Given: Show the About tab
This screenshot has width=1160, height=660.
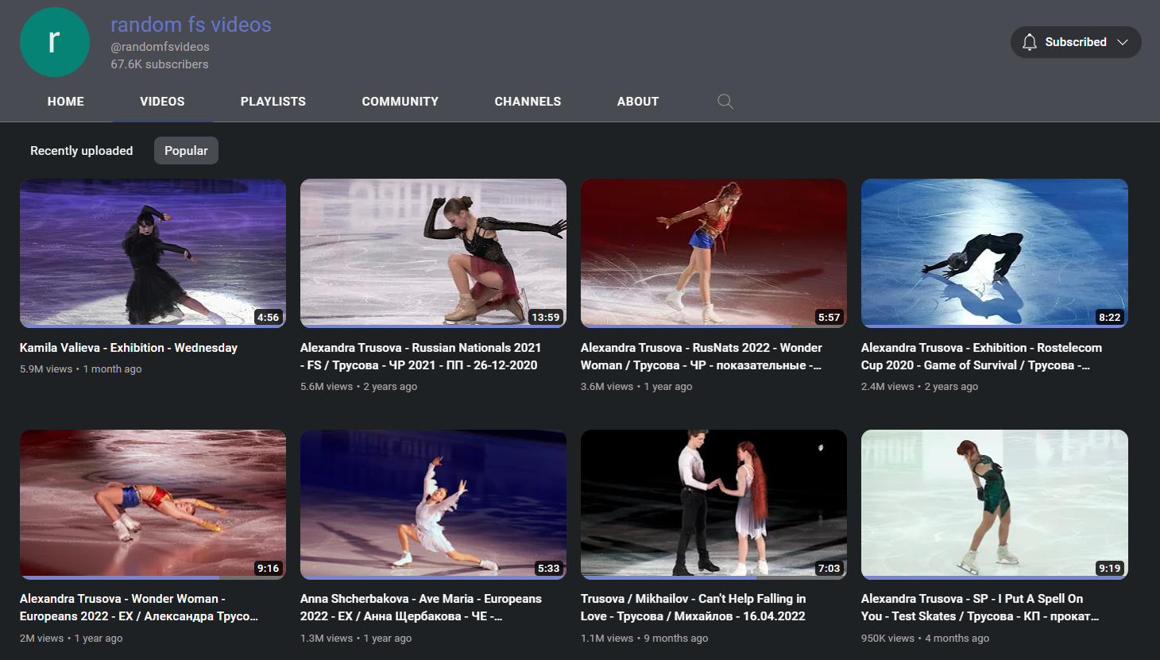Looking at the screenshot, I should 637,102.
